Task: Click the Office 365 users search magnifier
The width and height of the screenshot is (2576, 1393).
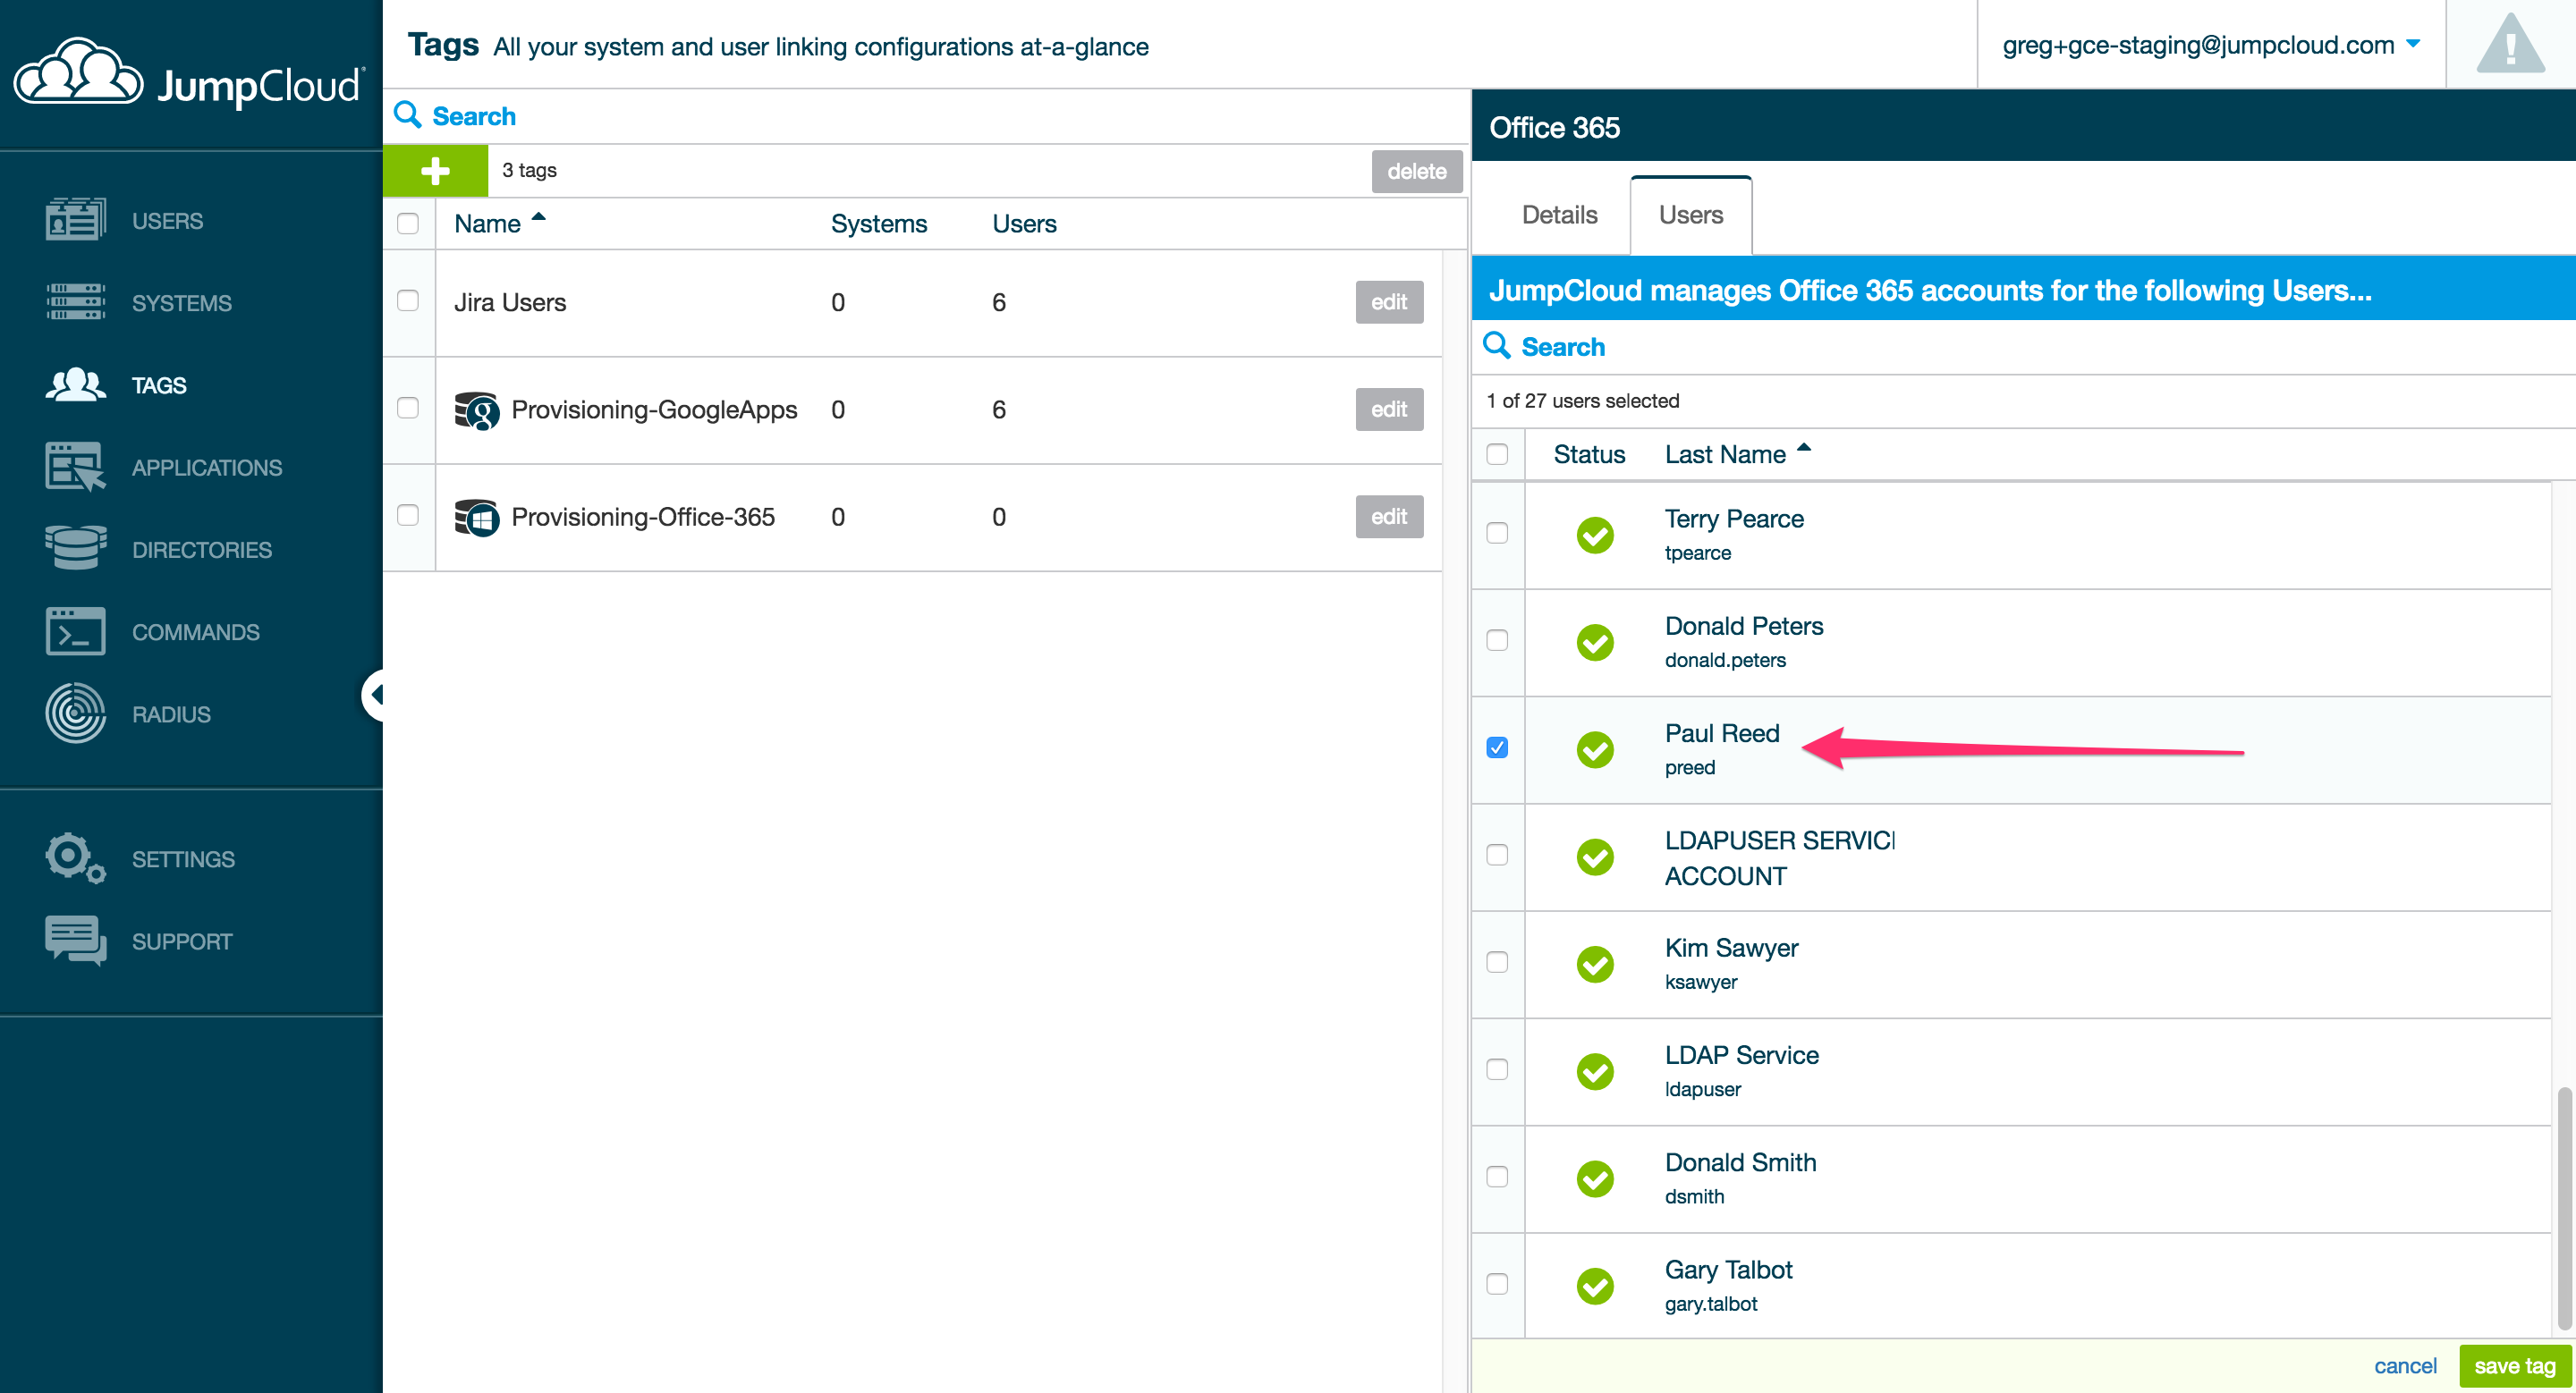Action: [1496, 346]
